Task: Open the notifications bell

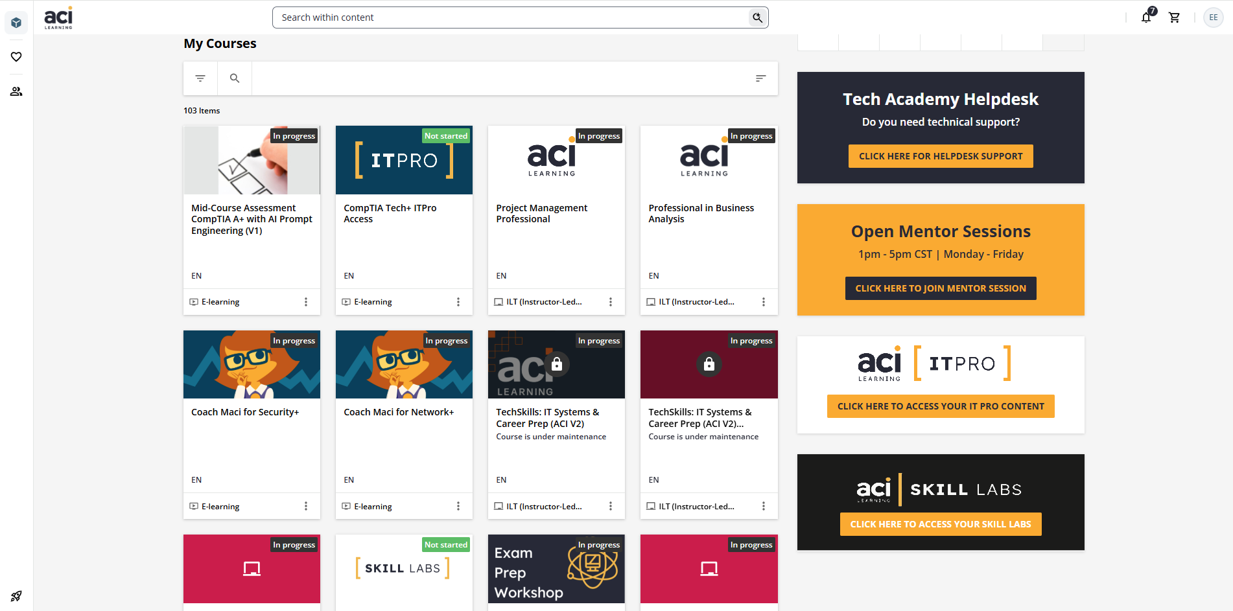Action: click(1147, 17)
